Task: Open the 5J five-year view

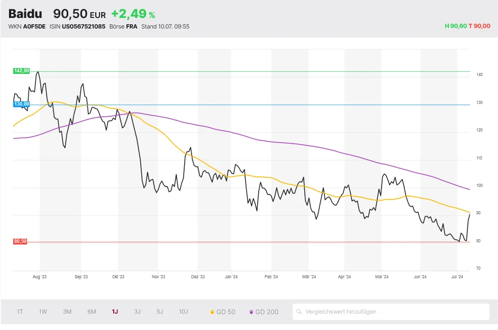Action: click(159, 312)
